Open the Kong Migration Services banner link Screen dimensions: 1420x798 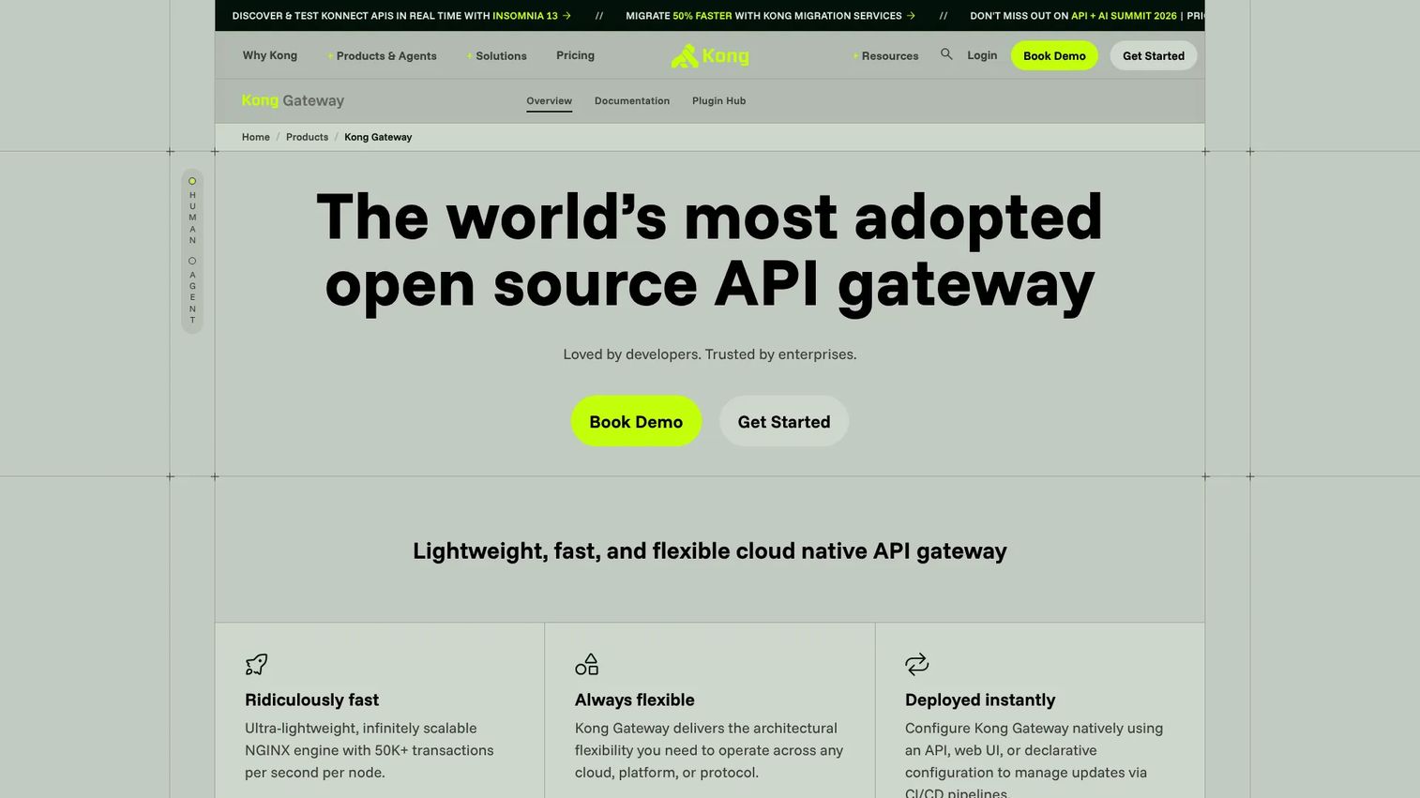(770, 16)
